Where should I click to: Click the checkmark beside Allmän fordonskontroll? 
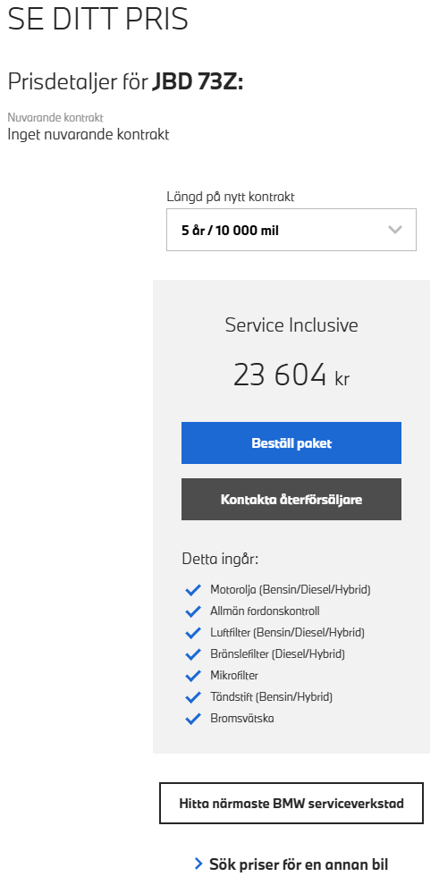(x=193, y=611)
